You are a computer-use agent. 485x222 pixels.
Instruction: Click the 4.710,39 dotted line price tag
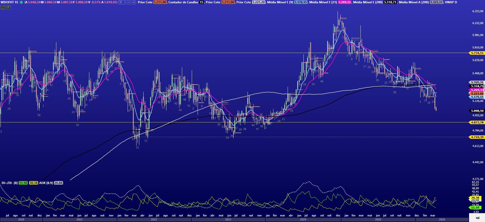(x=477, y=137)
